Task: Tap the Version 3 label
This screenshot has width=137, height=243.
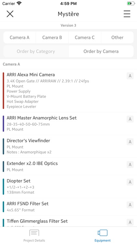Action: pyautogui.click(x=68, y=25)
